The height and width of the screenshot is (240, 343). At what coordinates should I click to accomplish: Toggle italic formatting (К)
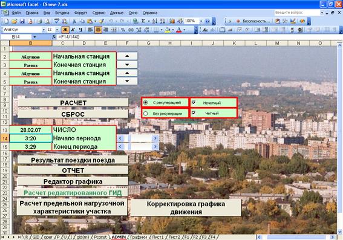click(x=73, y=30)
